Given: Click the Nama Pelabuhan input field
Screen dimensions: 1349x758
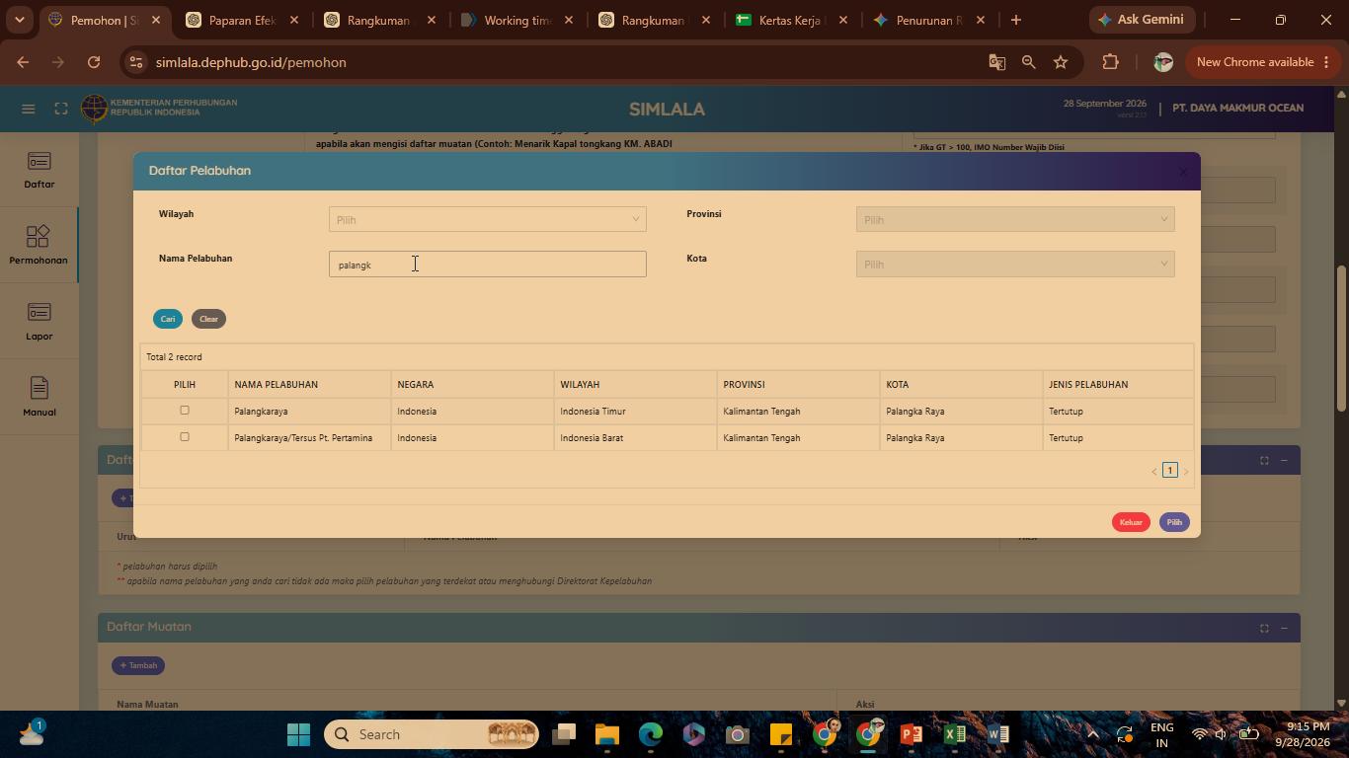Looking at the screenshot, I should pos(488,264).
